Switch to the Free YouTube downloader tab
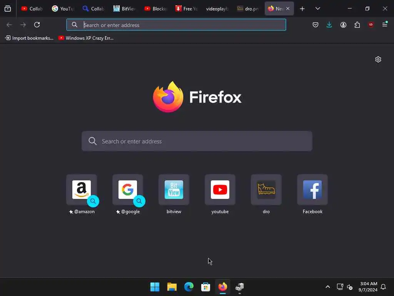Screen dimensions: 394x296 (x=186, y=8)
